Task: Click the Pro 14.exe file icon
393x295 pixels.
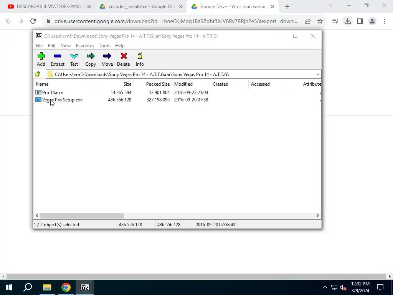Action: tap(38, 92)
